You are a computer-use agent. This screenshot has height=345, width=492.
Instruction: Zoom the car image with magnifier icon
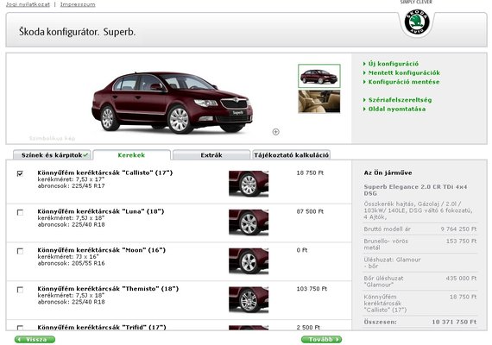coord(276,132)
